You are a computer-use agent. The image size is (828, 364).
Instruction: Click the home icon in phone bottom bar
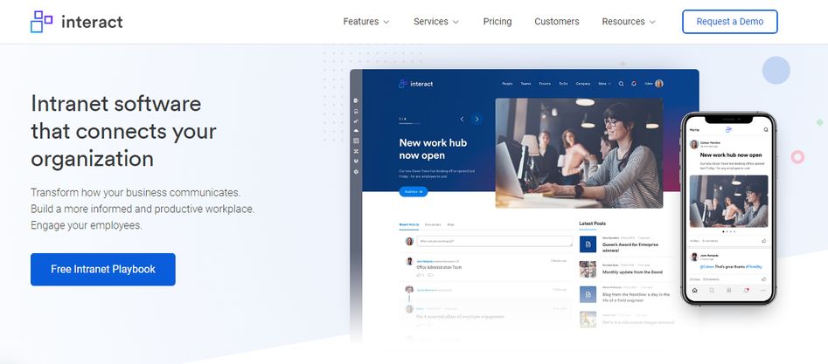[x=694, y=290]
